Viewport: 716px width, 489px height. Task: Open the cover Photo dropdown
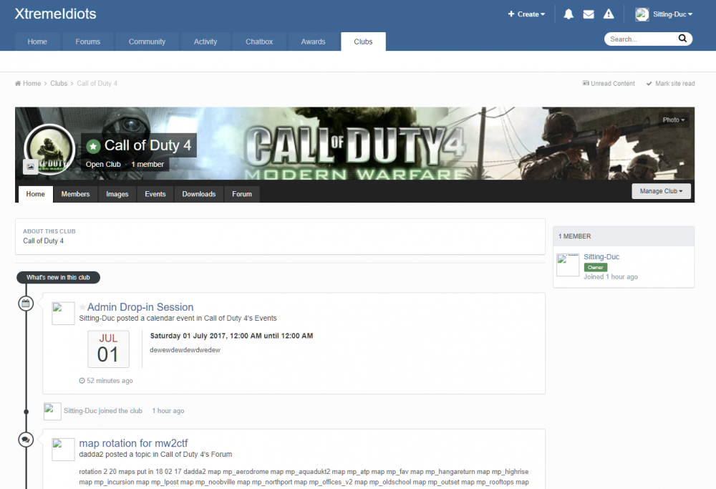pos(673,120)
